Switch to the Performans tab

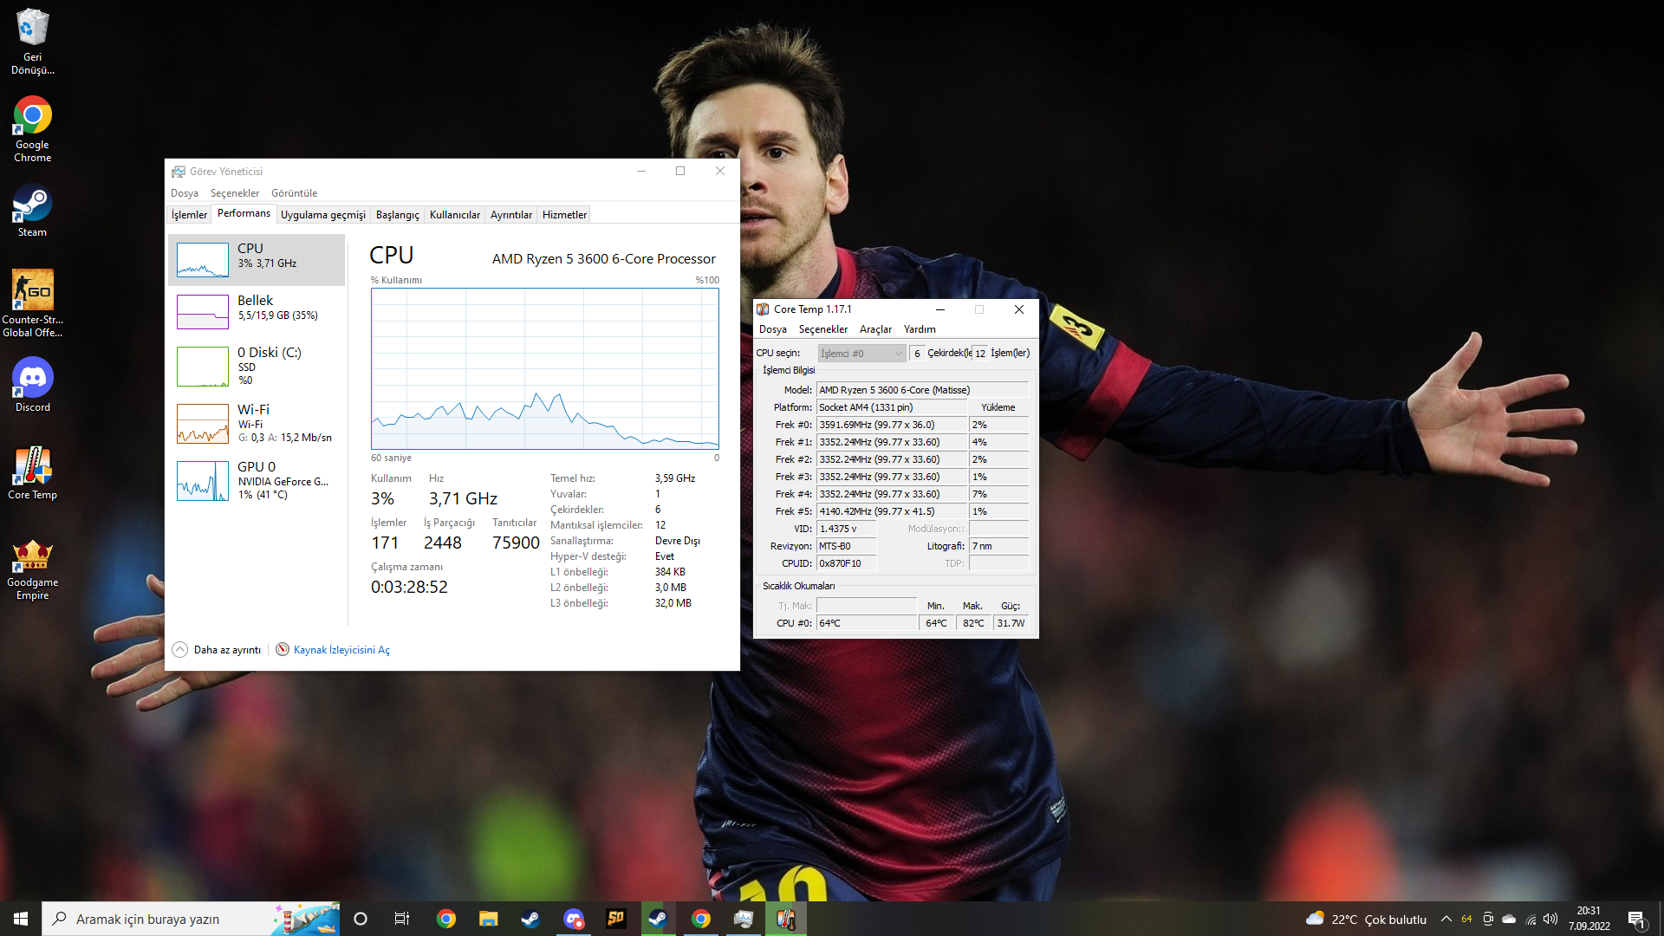(x=244, y=213)
